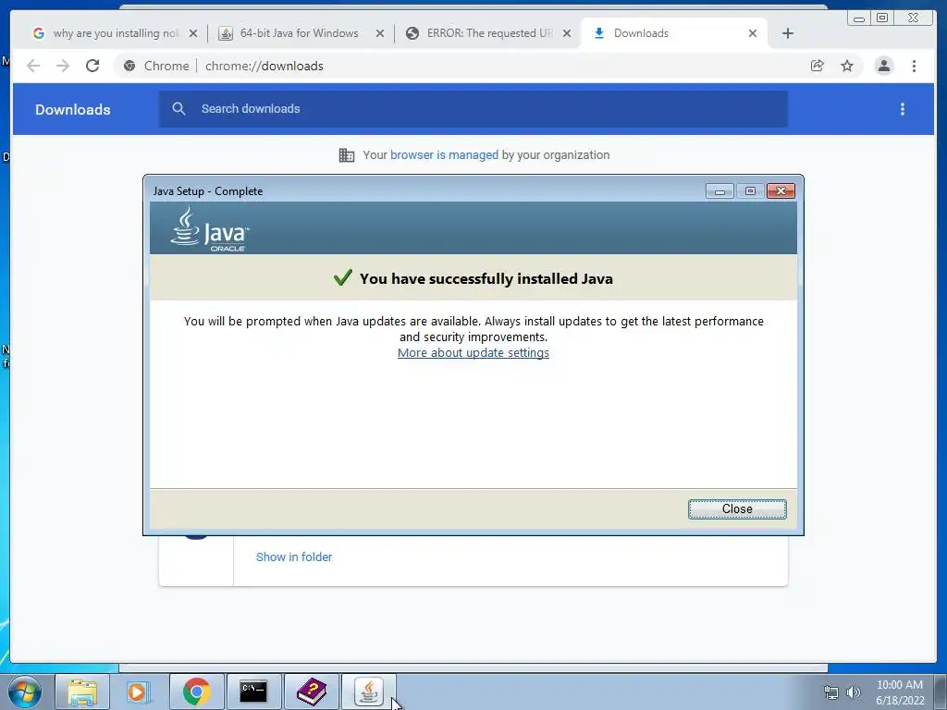
Task: Open Chrome's three-dot main menu
Action: coord(914,66)
